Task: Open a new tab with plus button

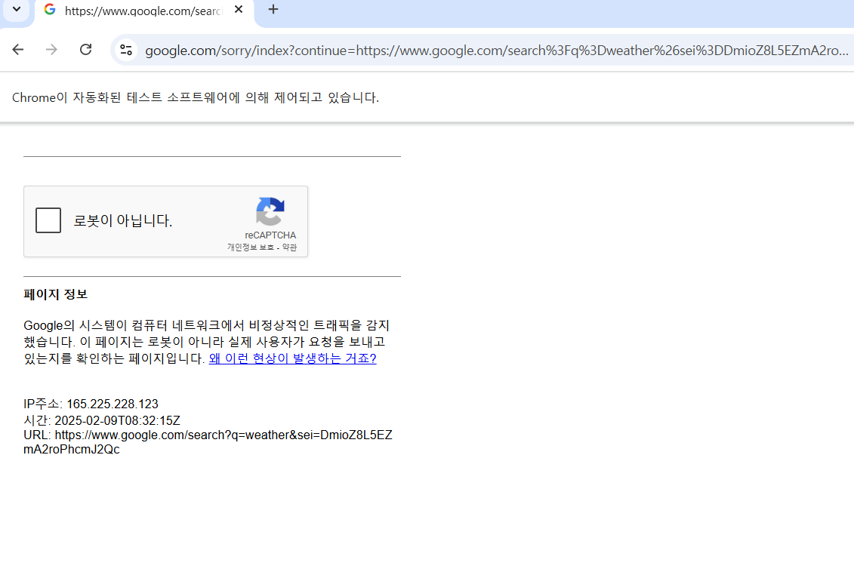Action: click(x=273, y=9)
